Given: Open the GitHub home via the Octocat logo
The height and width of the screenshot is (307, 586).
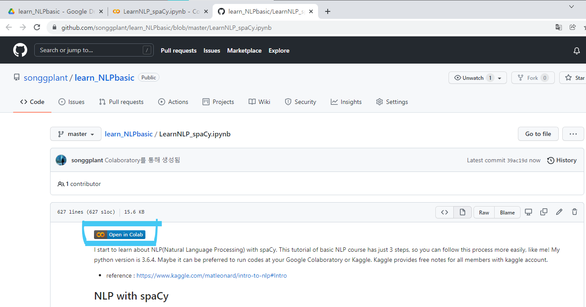Looking at the screenshot, I should point(20,50).
